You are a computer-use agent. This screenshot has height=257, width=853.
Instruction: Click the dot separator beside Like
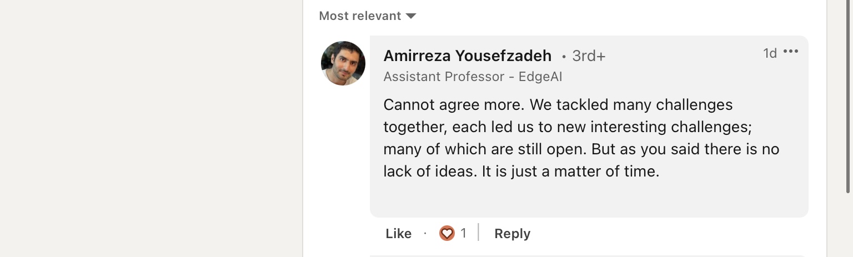pyautogui.click(x=425, y=234)
